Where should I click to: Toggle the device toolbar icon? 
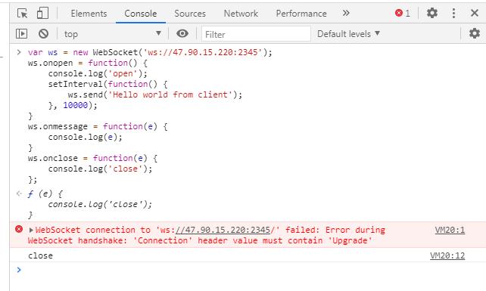tap(42, 14)
